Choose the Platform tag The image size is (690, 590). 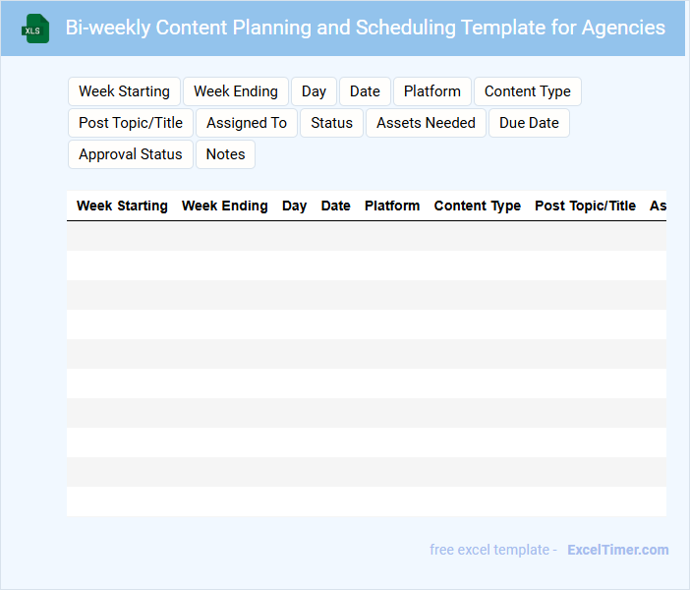[431, 91]
